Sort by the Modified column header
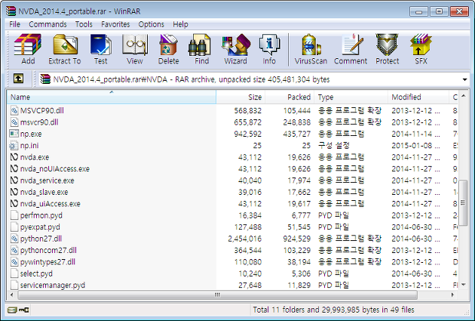The height and width of the screenshot is (321, 475). (418, 97)
